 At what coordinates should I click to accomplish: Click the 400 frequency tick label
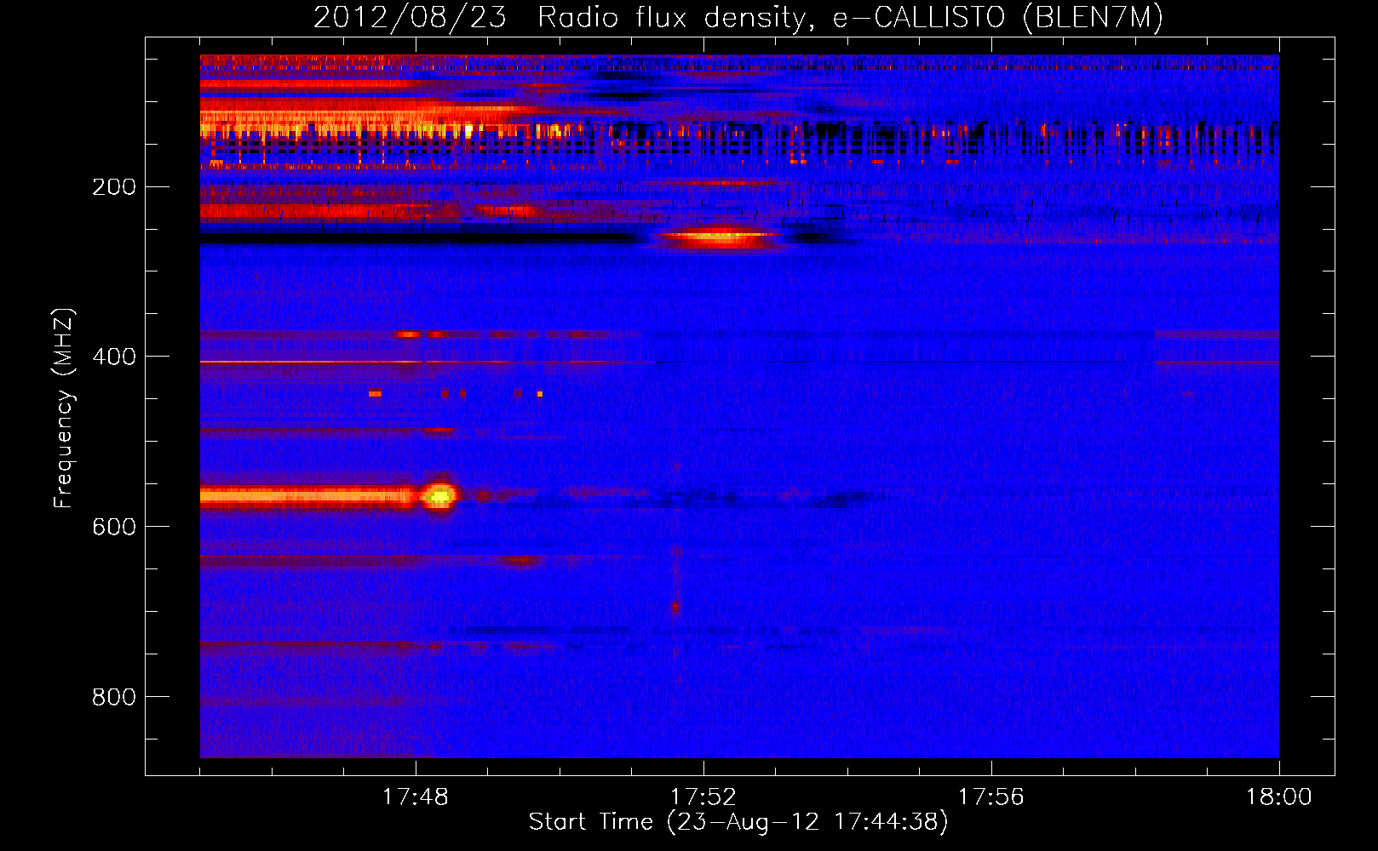(x=114, y=357)
